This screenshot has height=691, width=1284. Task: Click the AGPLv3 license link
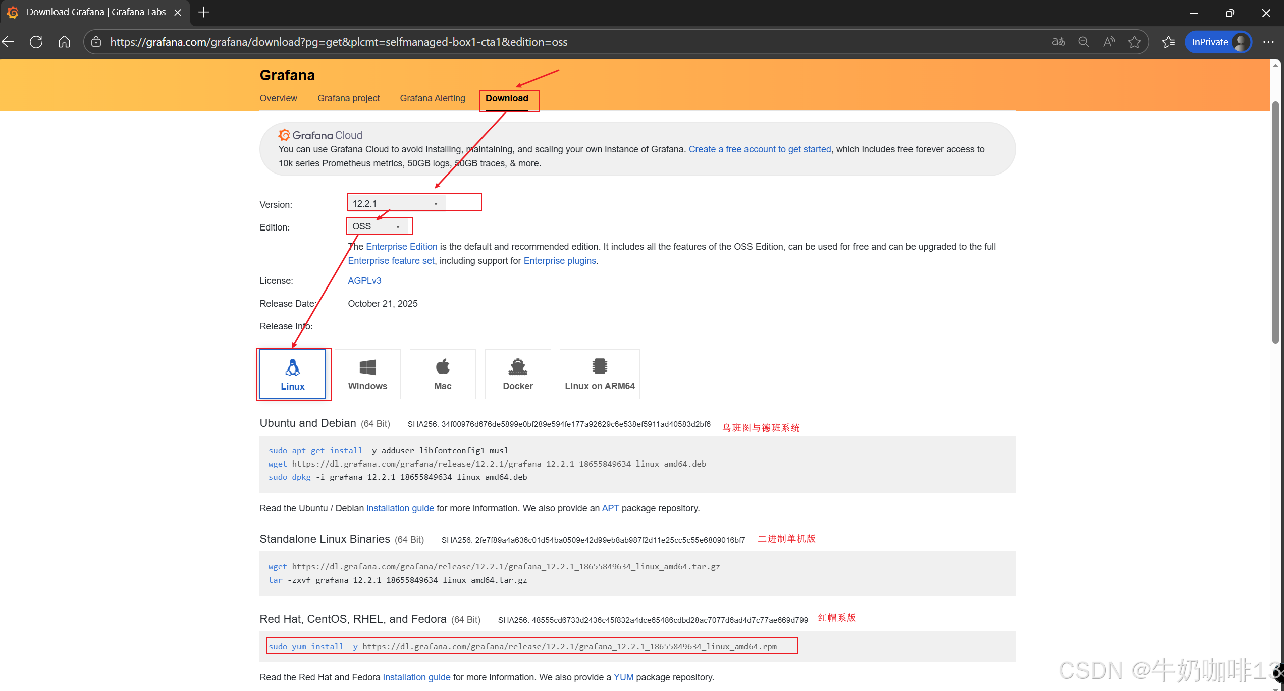pyautogui.click(x=364, y=281)
